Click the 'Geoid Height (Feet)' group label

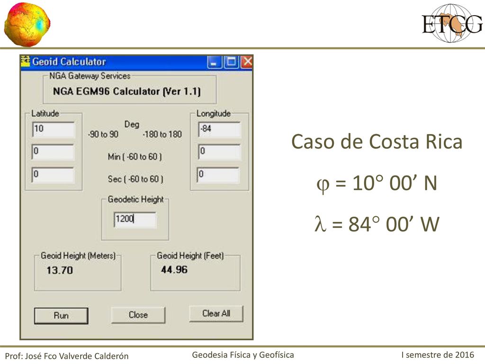tap(190, 255)
